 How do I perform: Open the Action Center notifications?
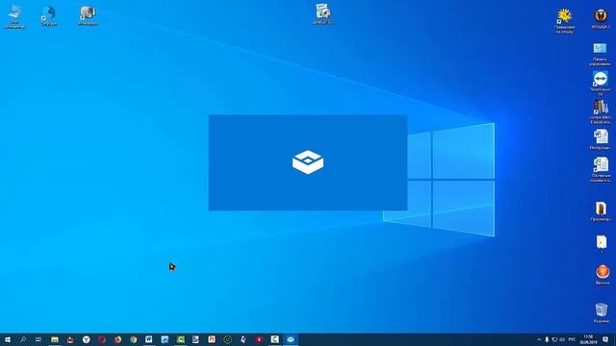(605, 339)
